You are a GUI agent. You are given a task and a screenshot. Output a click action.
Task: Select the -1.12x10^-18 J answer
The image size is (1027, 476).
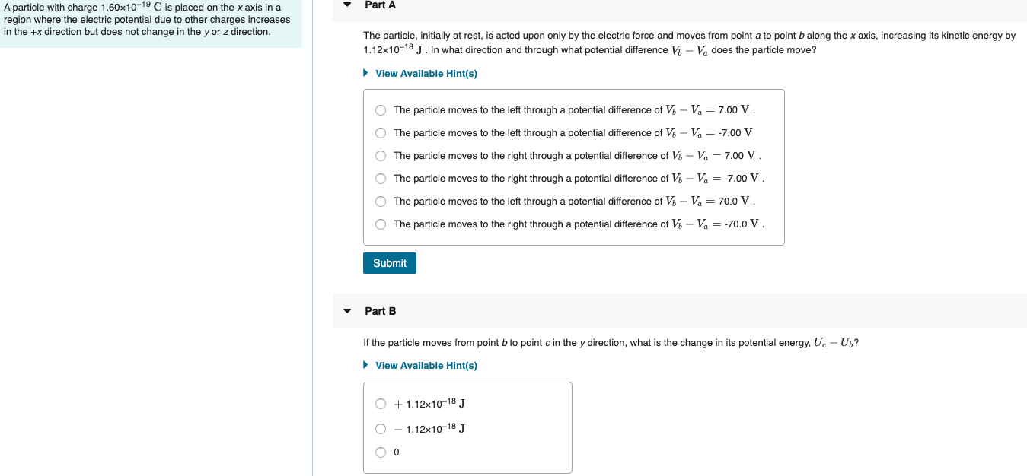(x=381, y=428)
